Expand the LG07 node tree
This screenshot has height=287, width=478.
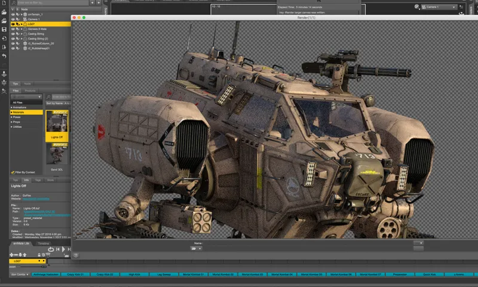[x=22, y=24]
